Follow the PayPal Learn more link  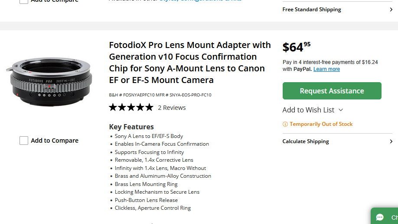[326, 69]
